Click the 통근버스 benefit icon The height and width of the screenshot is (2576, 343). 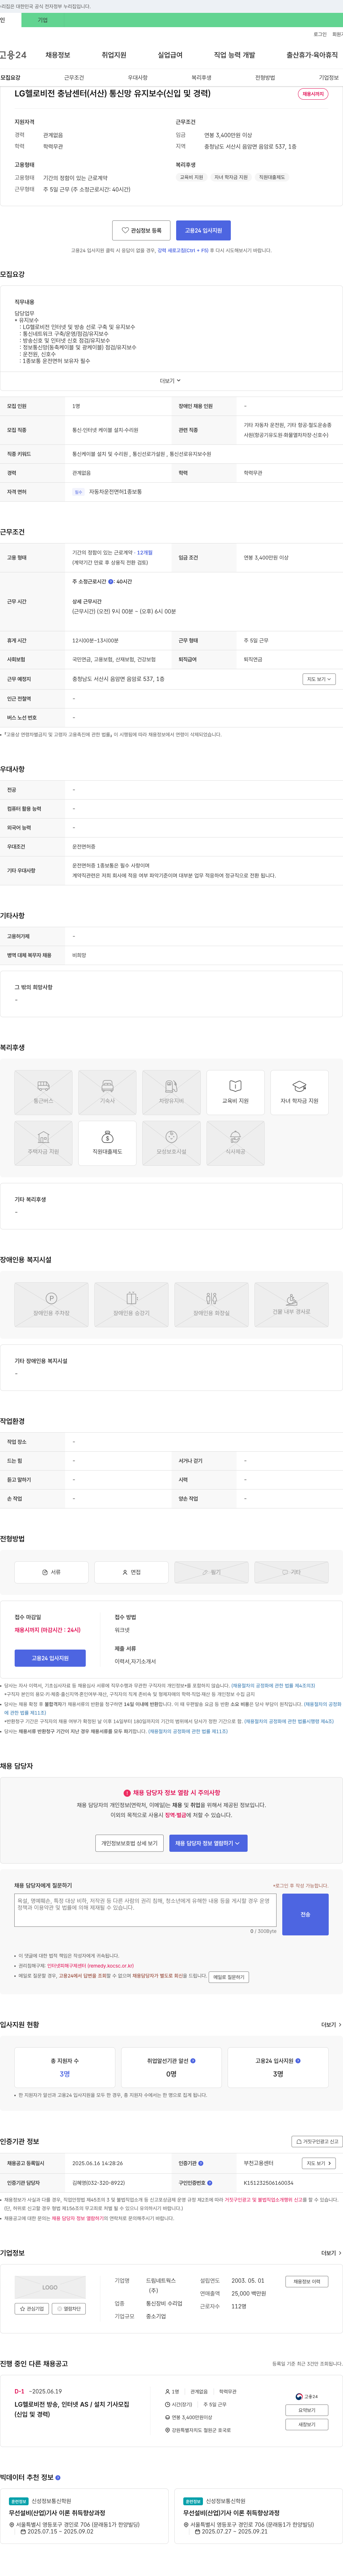point(43,1092)
